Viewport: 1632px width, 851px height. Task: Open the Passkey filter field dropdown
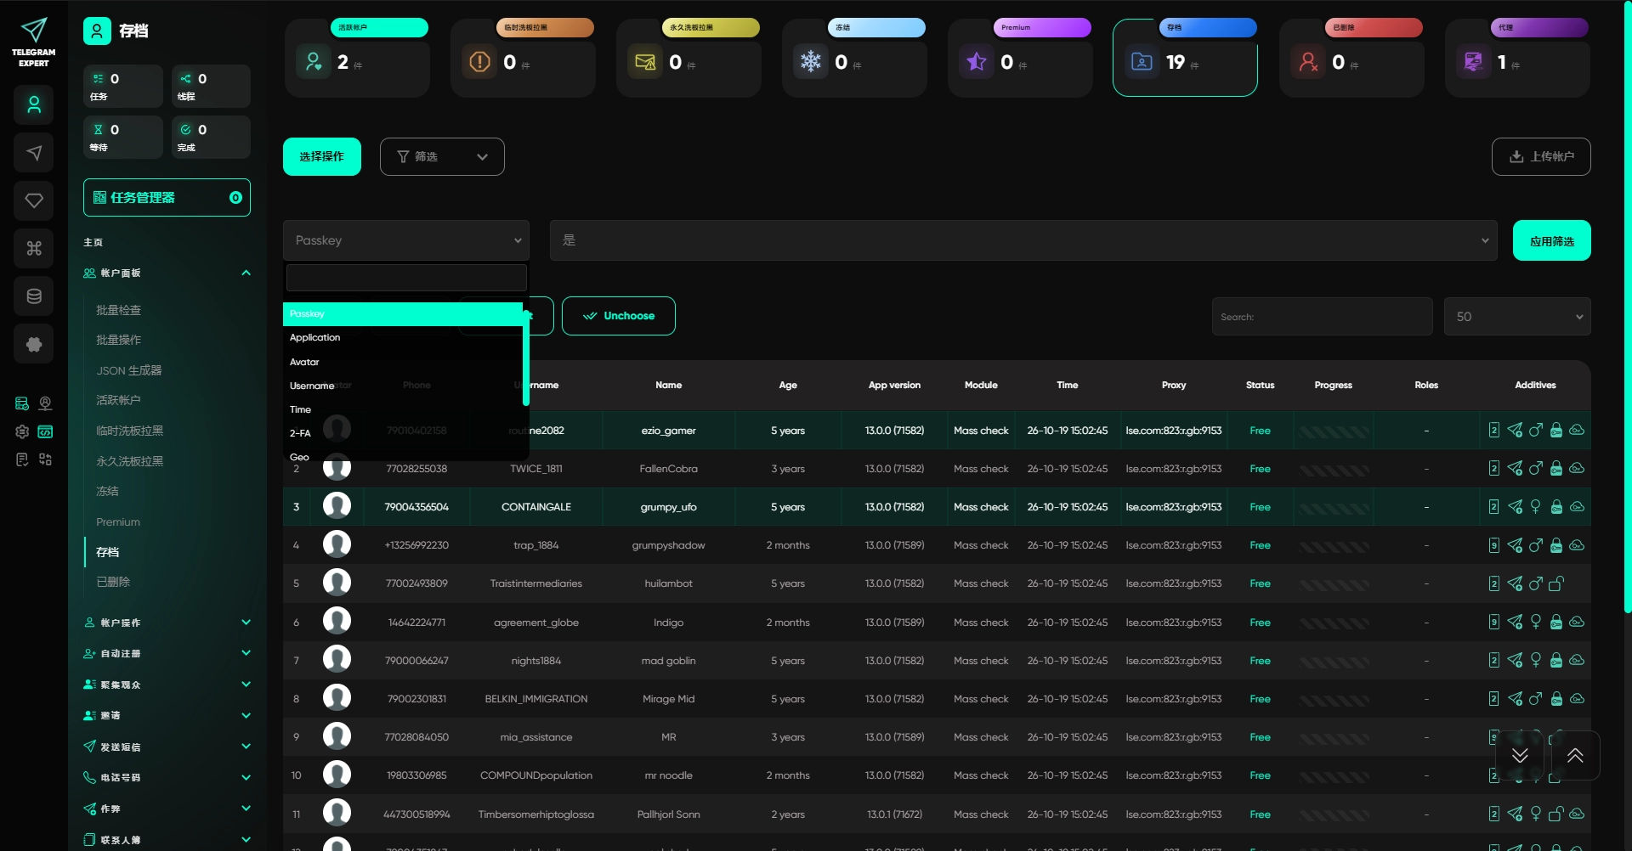406,240
